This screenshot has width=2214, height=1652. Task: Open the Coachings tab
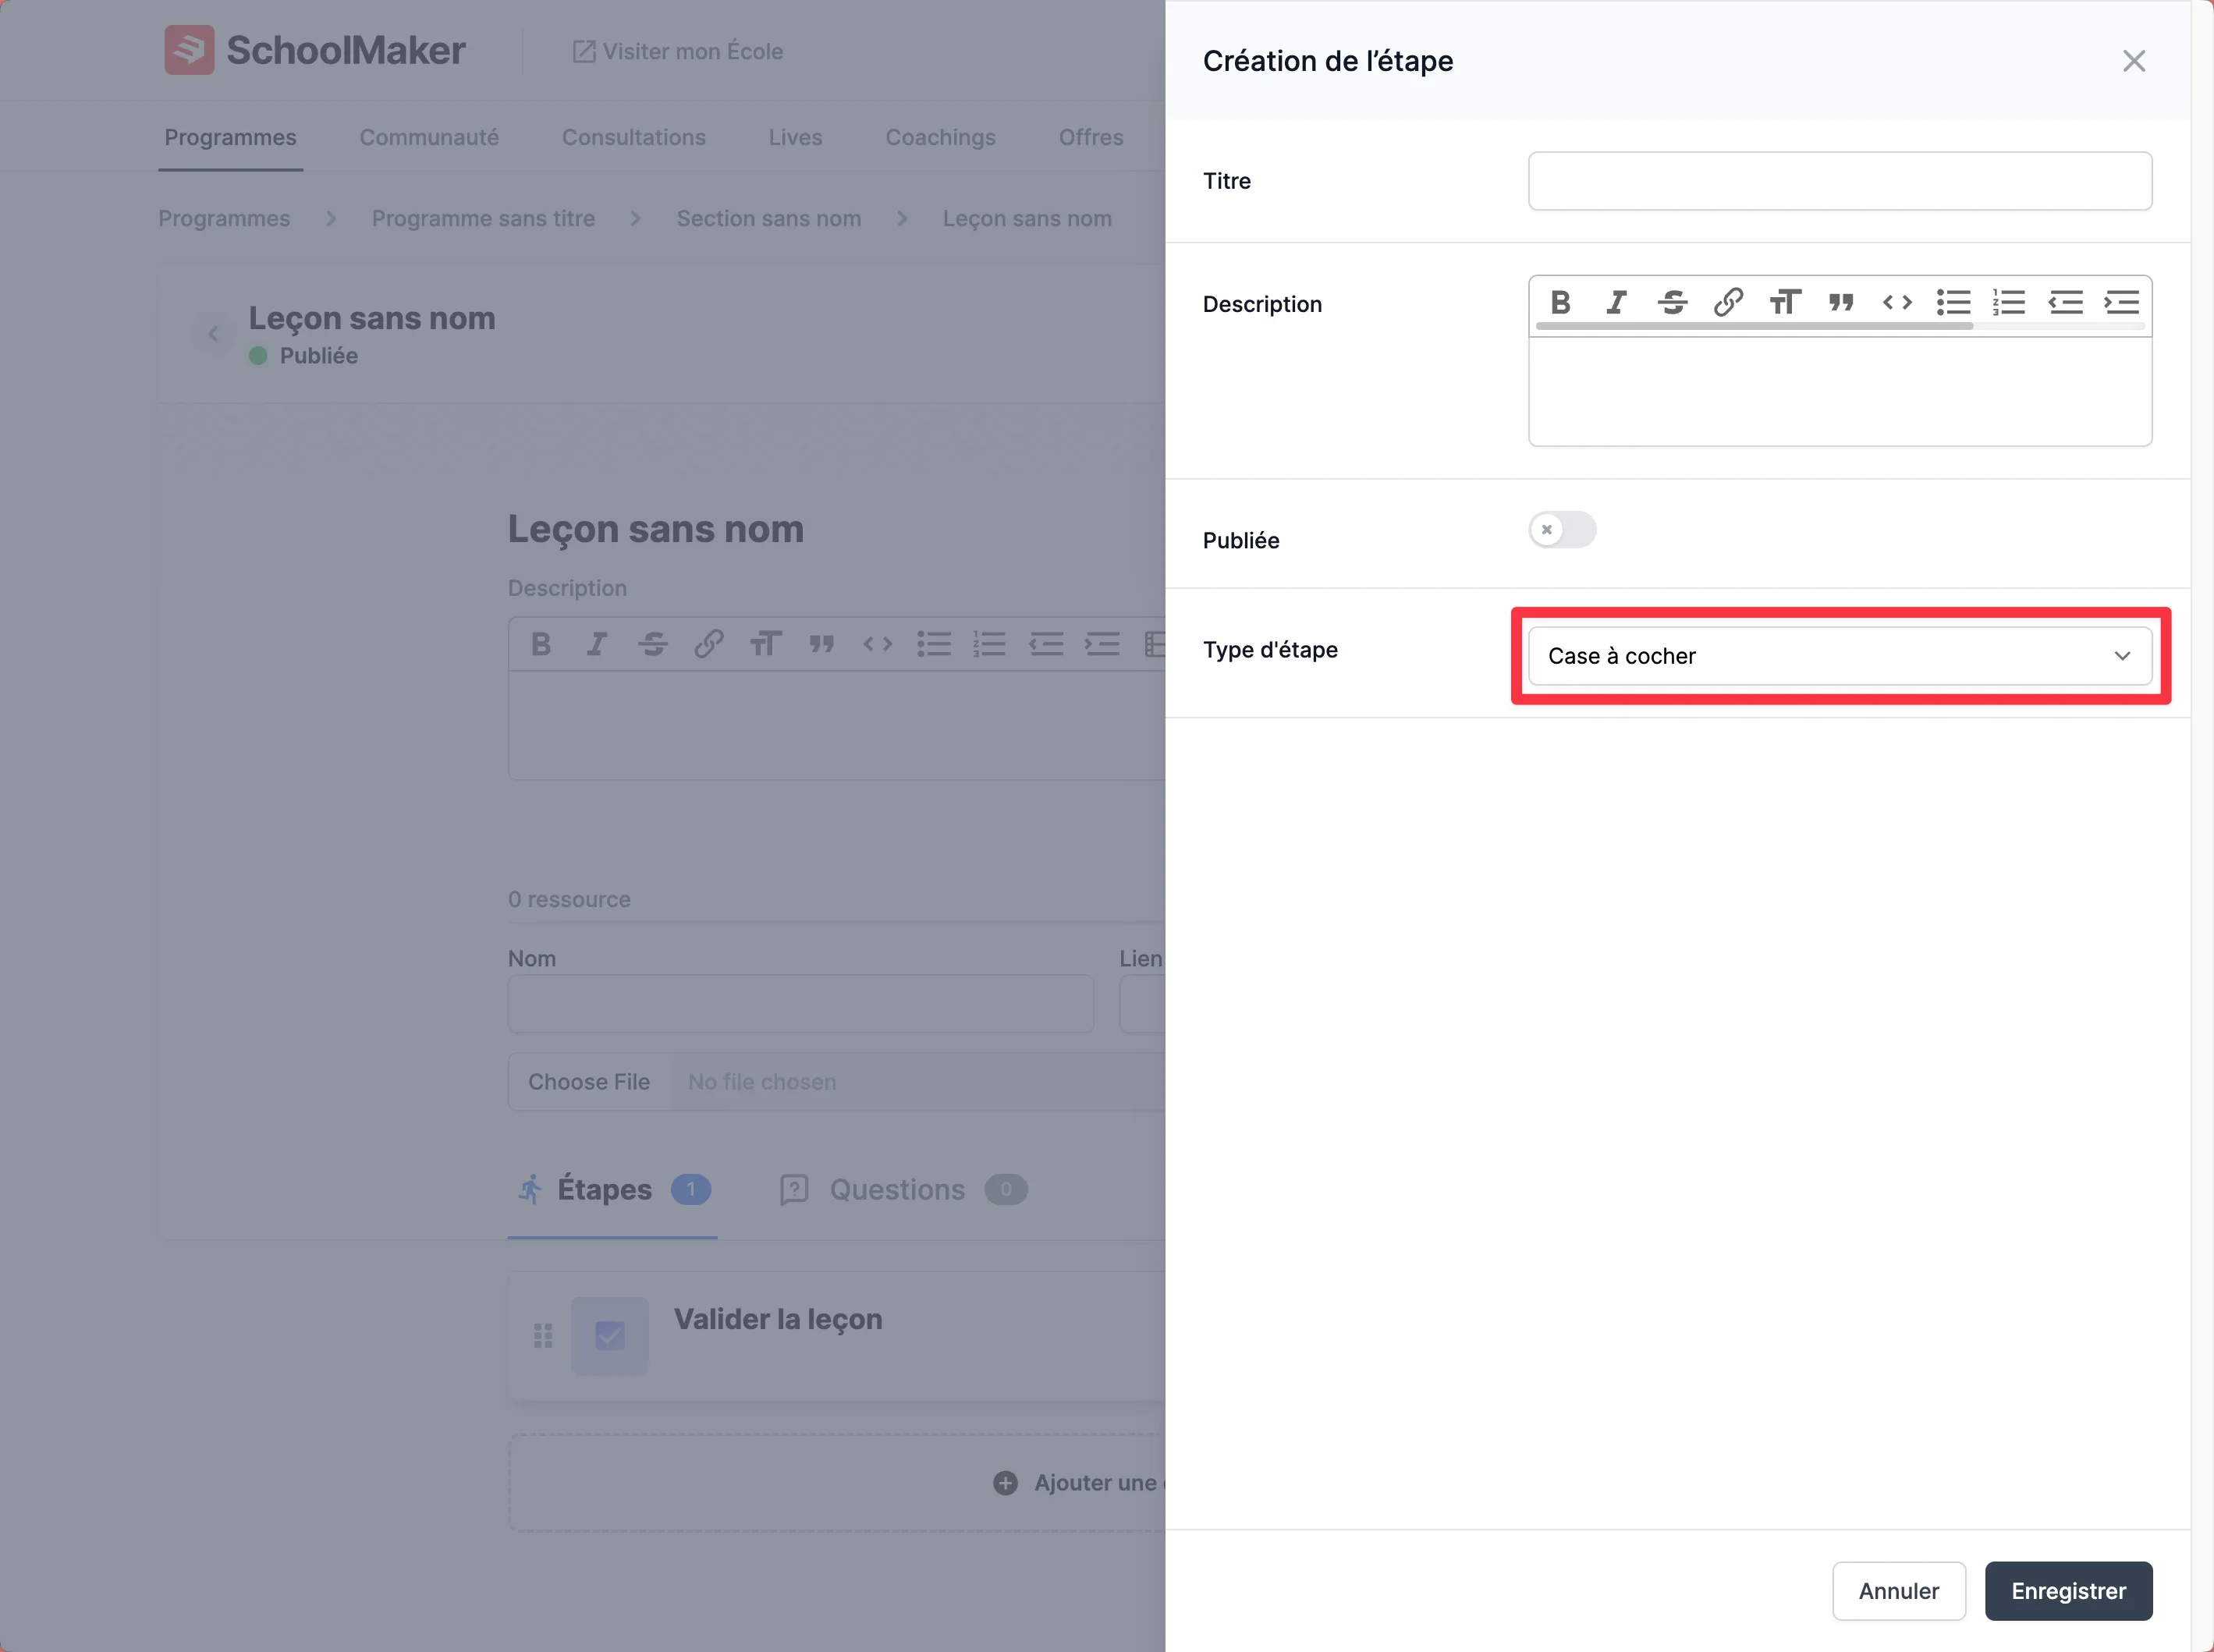[x=940, y=137]
